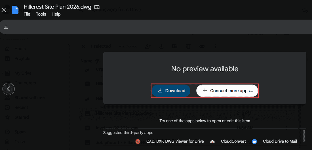Click the download icon in top toolbar
312x150 pixels.
pos(6,27)
